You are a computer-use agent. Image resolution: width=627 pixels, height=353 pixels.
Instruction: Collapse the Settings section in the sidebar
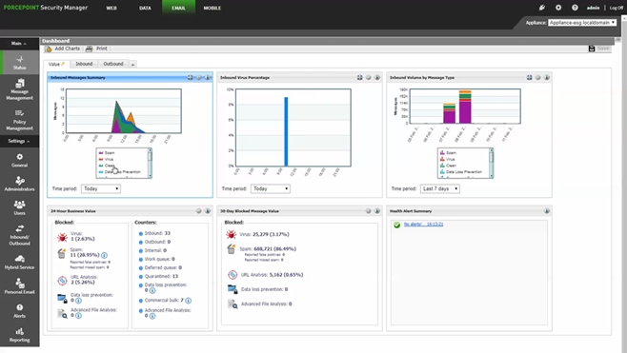pyautogui.click(x=19, y=141)
